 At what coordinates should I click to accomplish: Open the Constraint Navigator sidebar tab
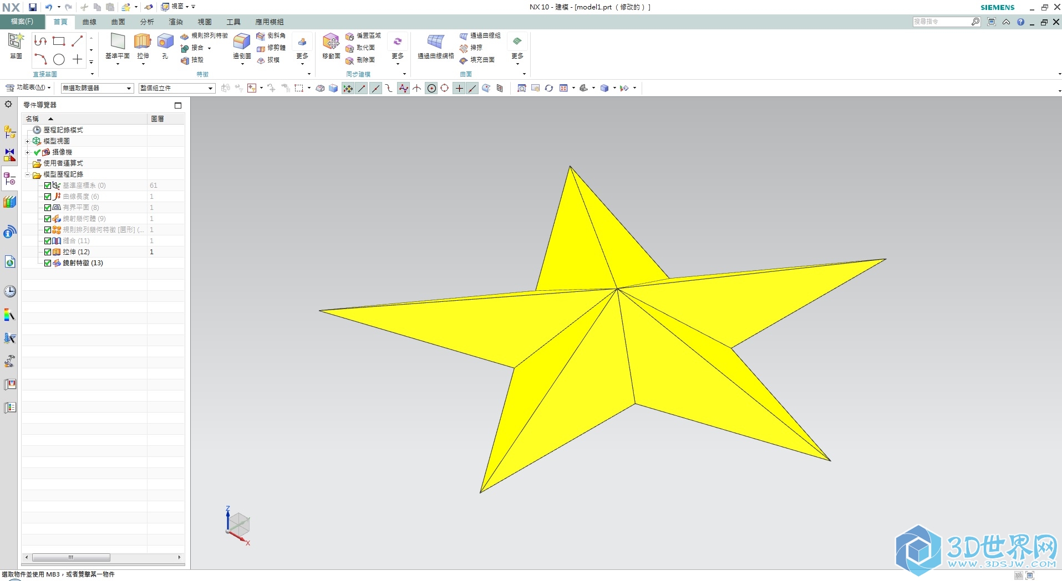pyautogui.click(x=10, y=155)
